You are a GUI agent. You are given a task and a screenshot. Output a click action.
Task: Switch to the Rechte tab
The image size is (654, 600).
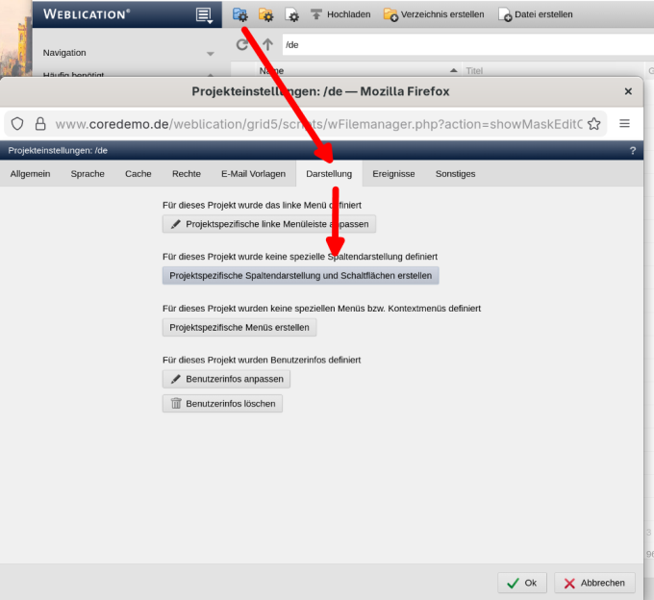pyautogui.click(x=187, y=174)
